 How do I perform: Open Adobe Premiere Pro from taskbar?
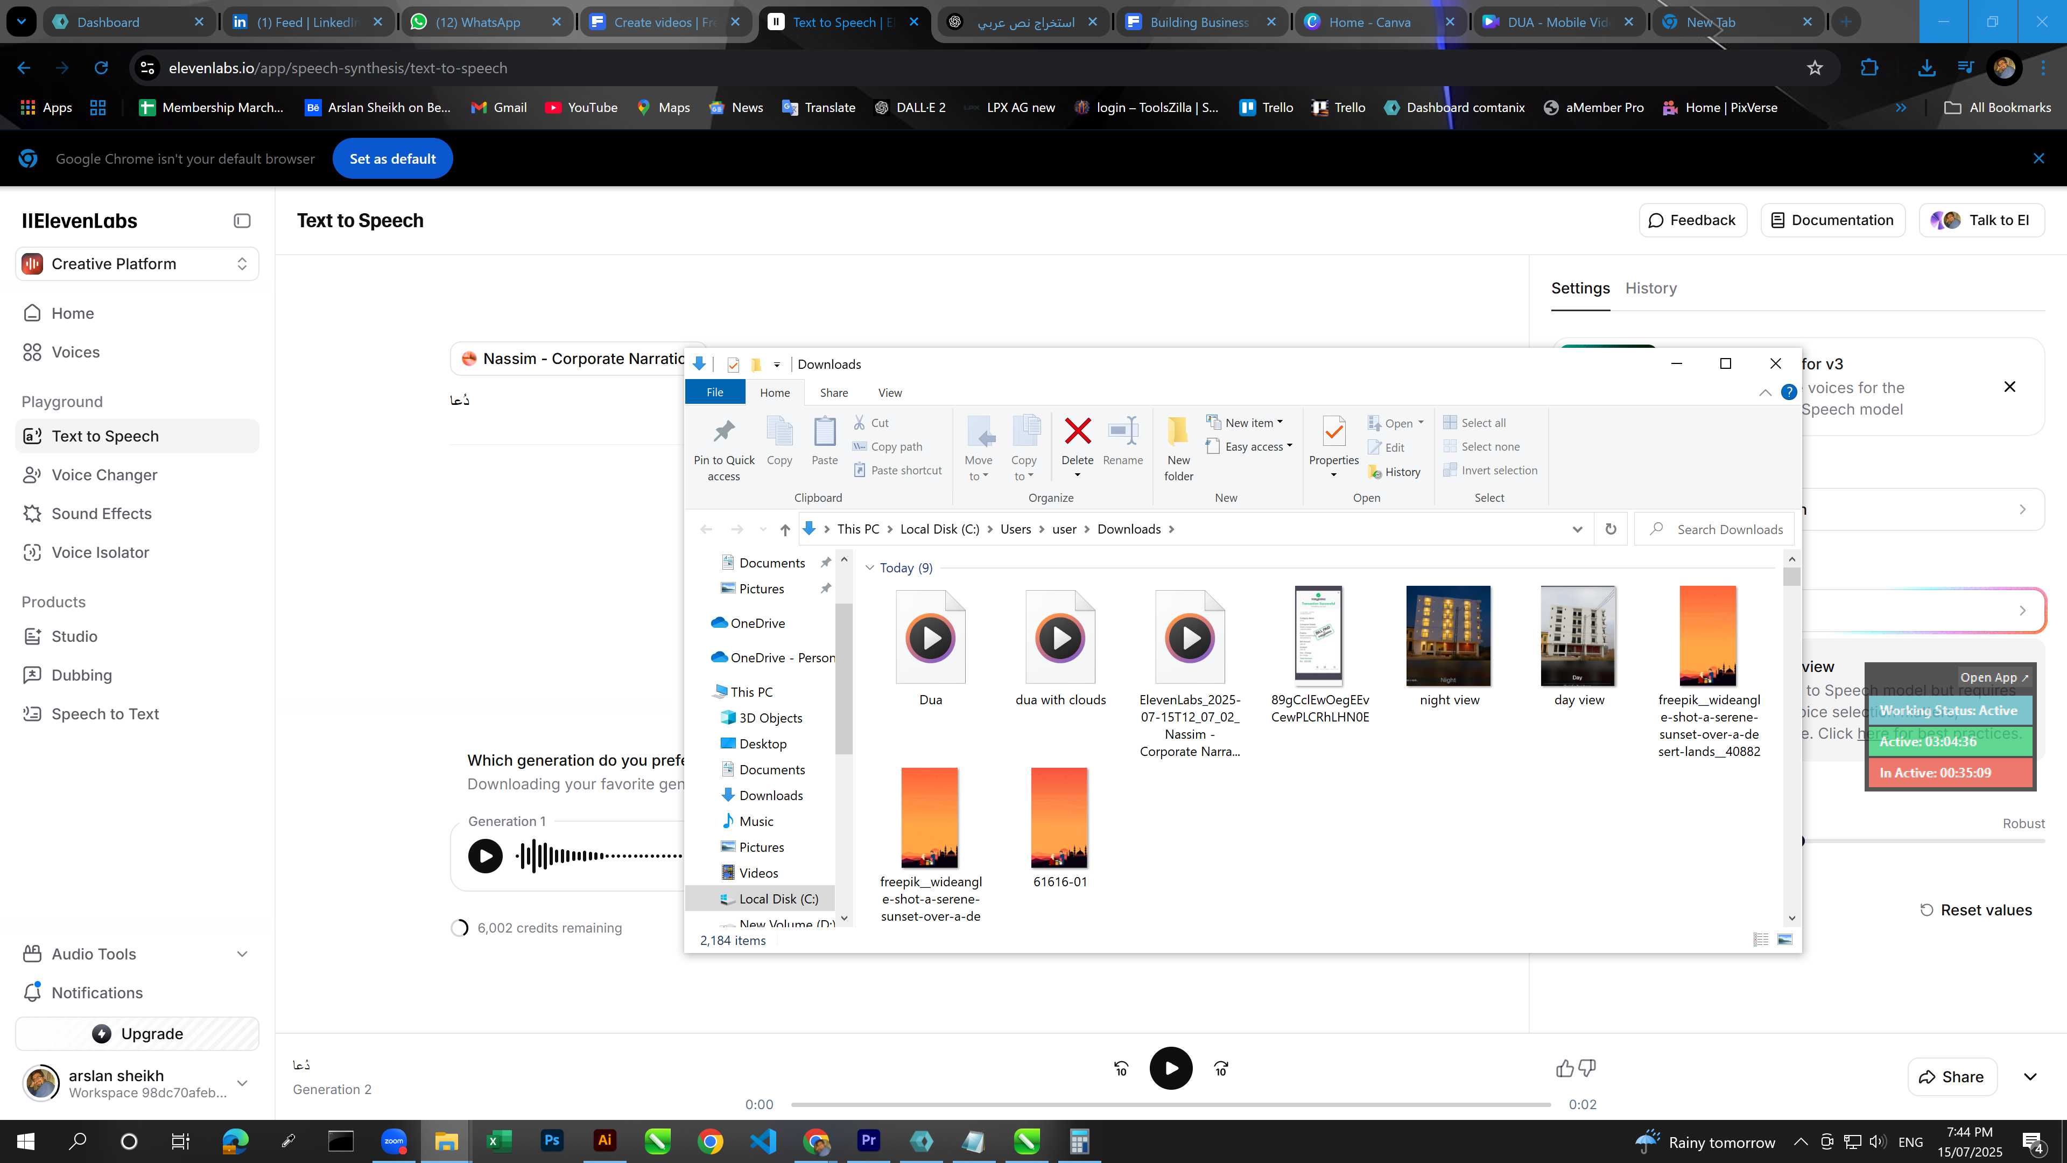868,1140
